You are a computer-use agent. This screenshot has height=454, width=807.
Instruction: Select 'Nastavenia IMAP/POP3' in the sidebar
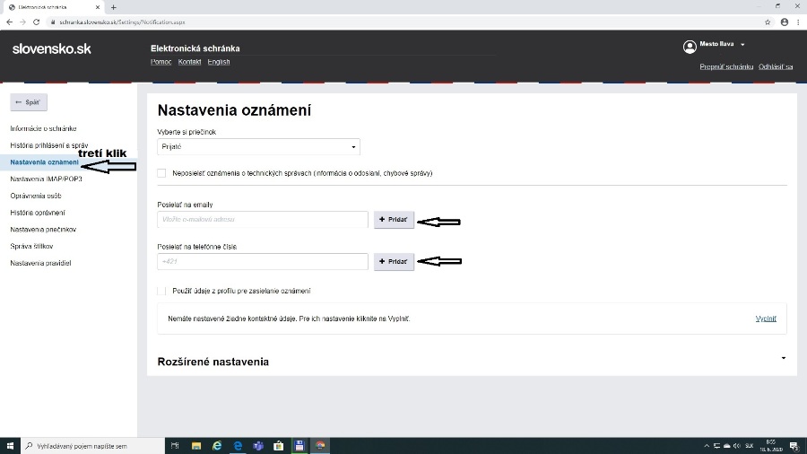tap(46, 179)
